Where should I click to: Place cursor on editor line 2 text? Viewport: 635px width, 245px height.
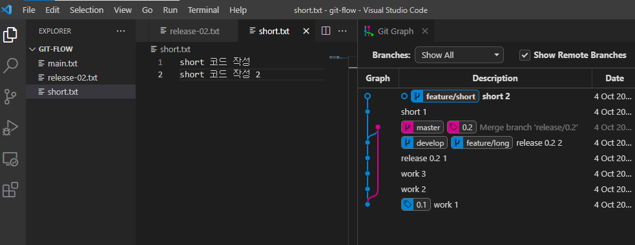[x=220, y=75]
